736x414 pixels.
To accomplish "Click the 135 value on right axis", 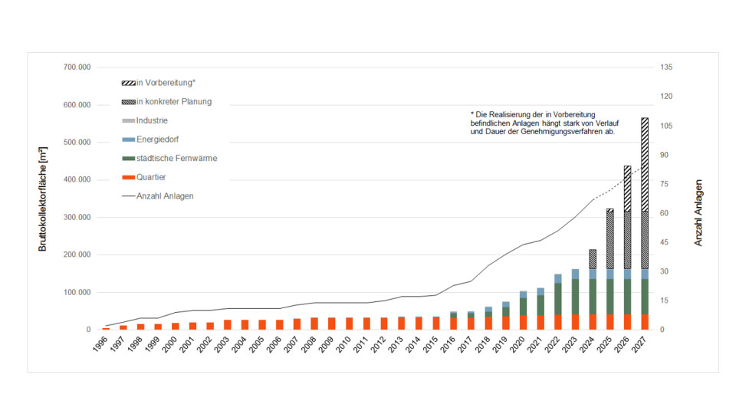I will point(665,67).
